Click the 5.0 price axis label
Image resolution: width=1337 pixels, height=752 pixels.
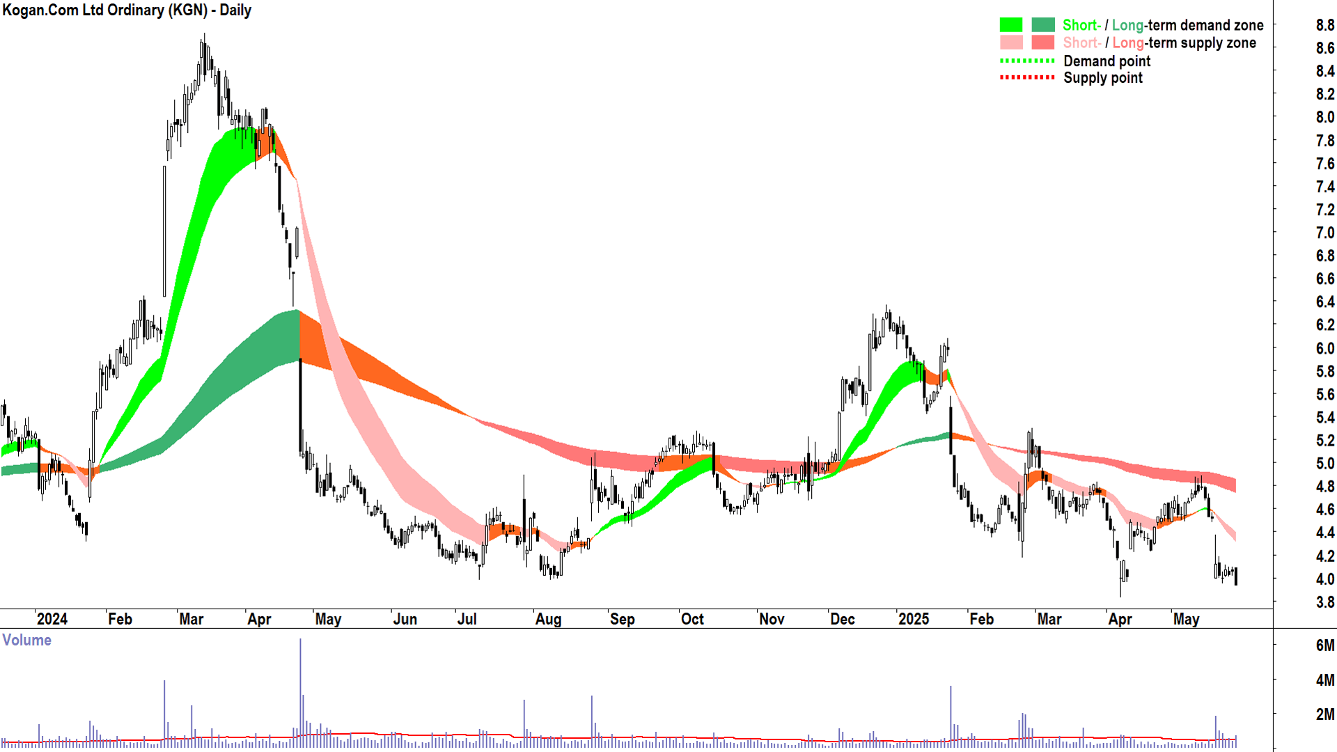tap(1324, 464)
